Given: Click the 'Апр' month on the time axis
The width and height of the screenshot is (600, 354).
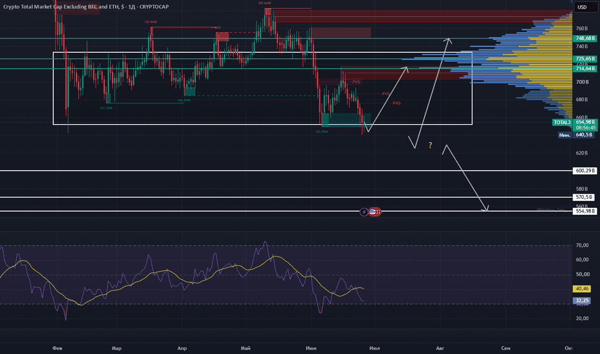Looking at the screenshot, I should [182, 348].
